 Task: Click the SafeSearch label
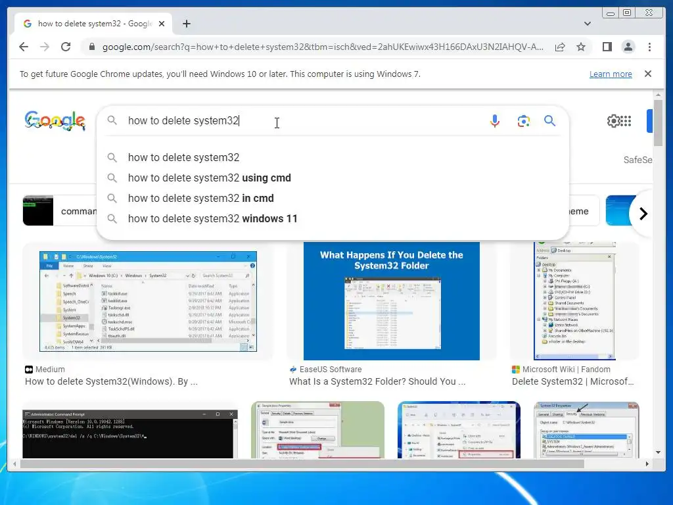[x=638, y=160]
